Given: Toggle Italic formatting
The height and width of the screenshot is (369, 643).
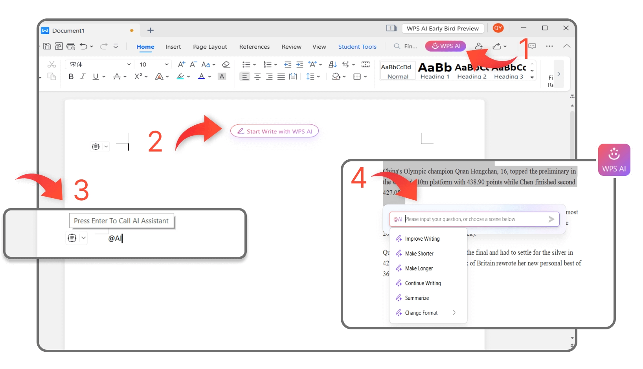Looking at the screenshot, I should click(83, 77).
